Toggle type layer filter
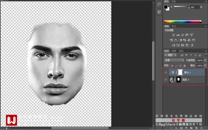This screenshot has width=208, height=130. 191,55
